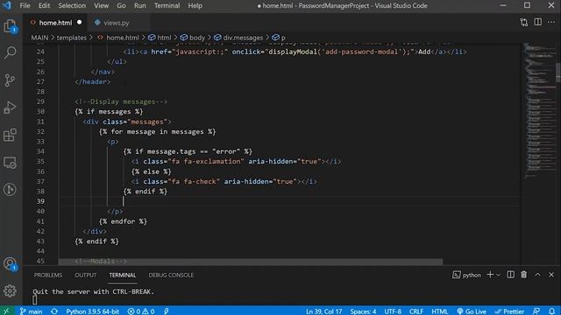Click the compare changes editor icon
This screenshot has width=561, height=315.
point(524,23)
